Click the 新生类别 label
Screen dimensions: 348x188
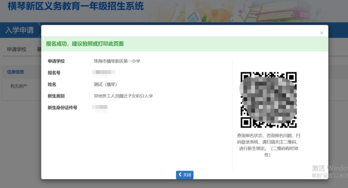point(56,96)
